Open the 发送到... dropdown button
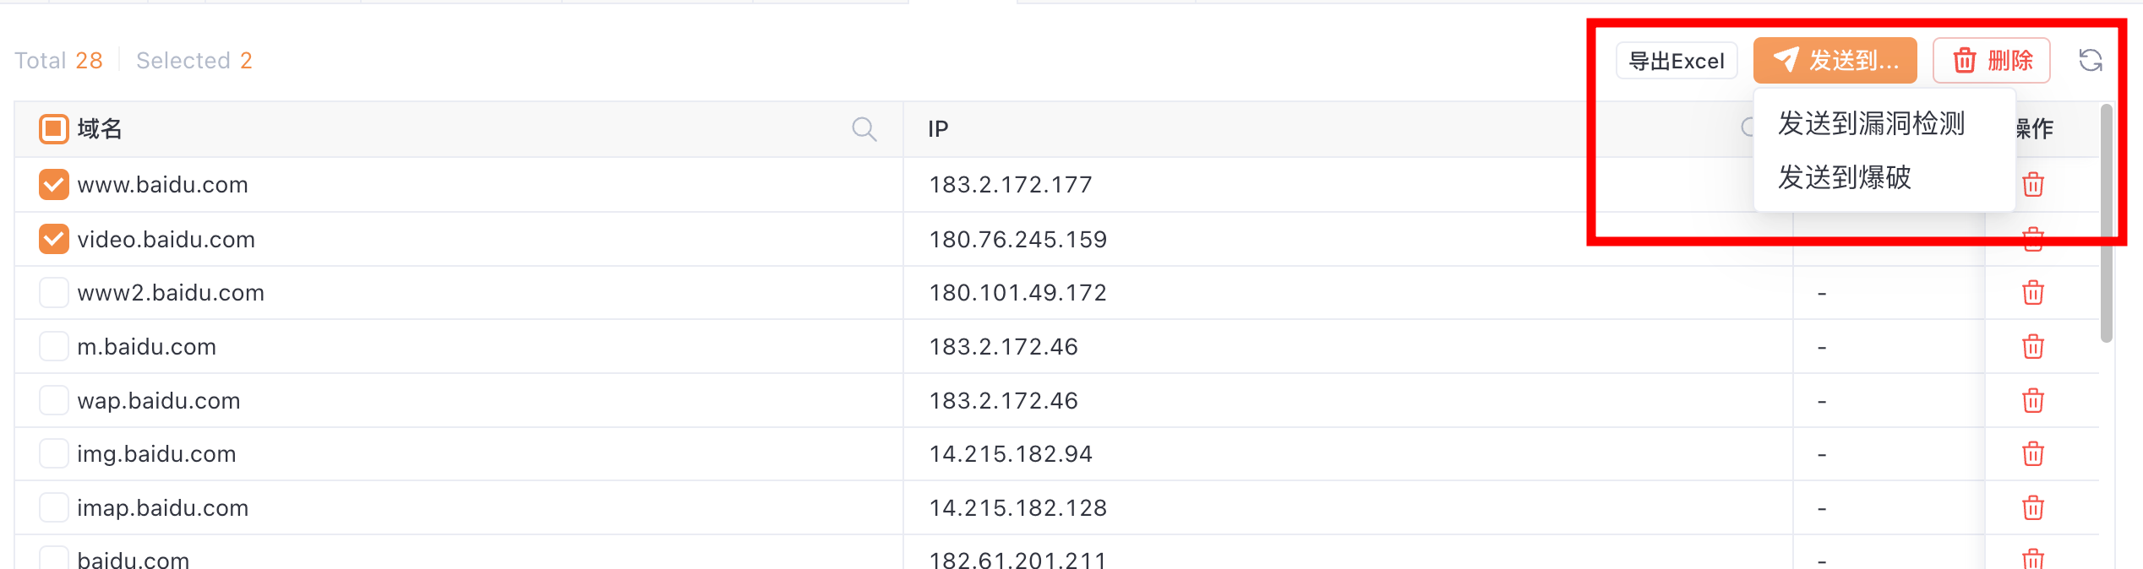The image size is (2143, 569). pos(1835,61)
